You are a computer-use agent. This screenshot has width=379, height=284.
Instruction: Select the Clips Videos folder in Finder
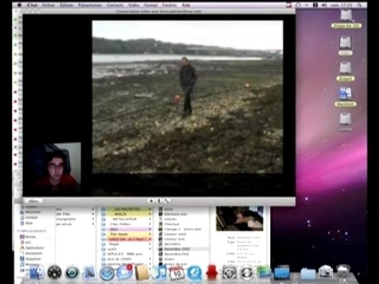click(127, 224)
